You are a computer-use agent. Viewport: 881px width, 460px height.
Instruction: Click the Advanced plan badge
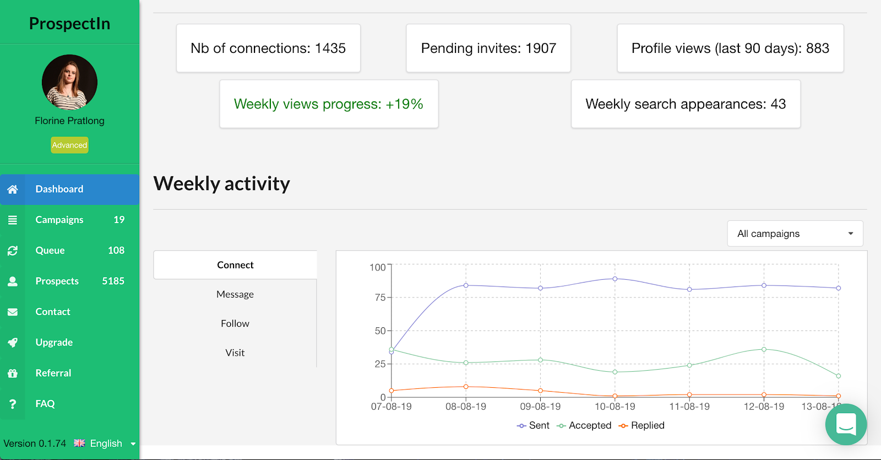(x=69, y=145)
